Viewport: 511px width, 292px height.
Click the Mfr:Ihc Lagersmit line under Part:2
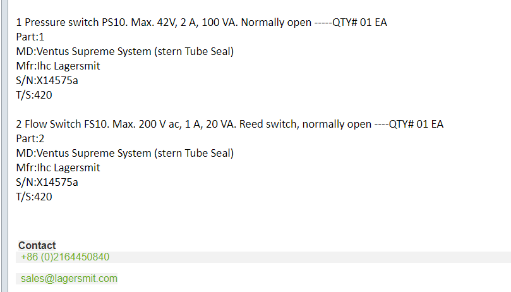click(x=58, y=167)
